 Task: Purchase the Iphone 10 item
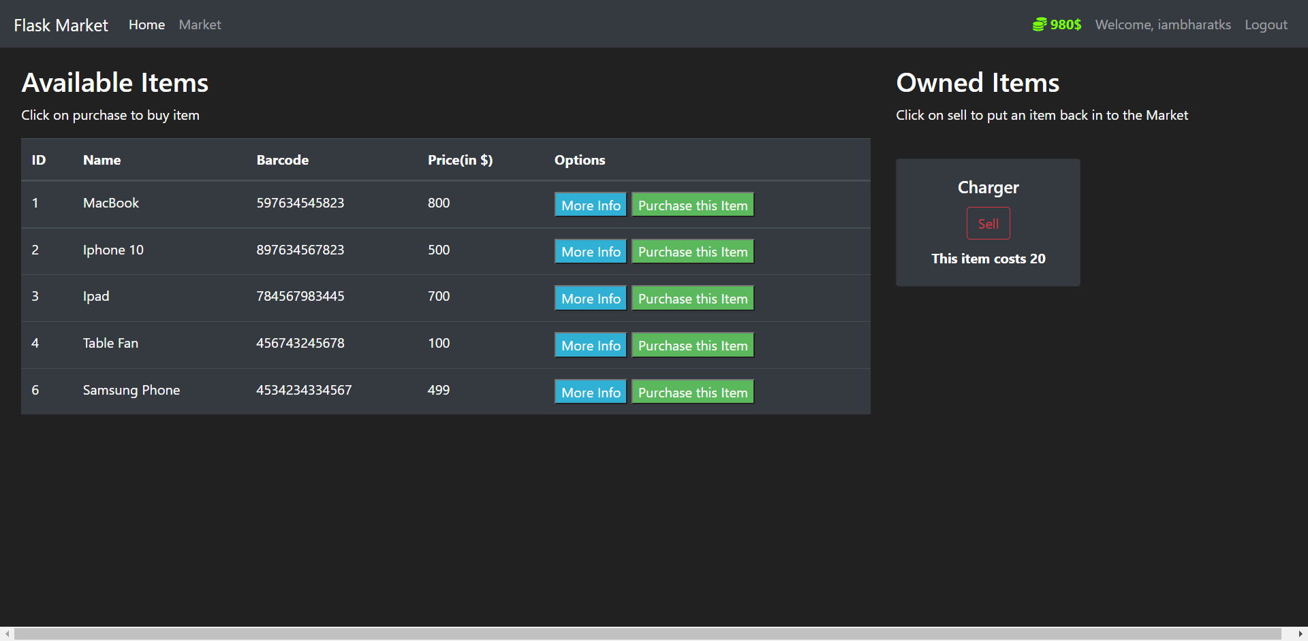pyautogui.click(x=692, y=251)
